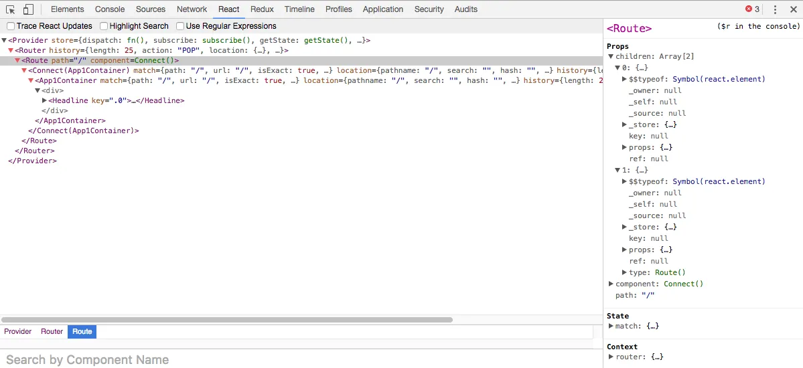This screenshot has height=368, width=803.
Task: Open the Security tab
Action: coord(429,9)
